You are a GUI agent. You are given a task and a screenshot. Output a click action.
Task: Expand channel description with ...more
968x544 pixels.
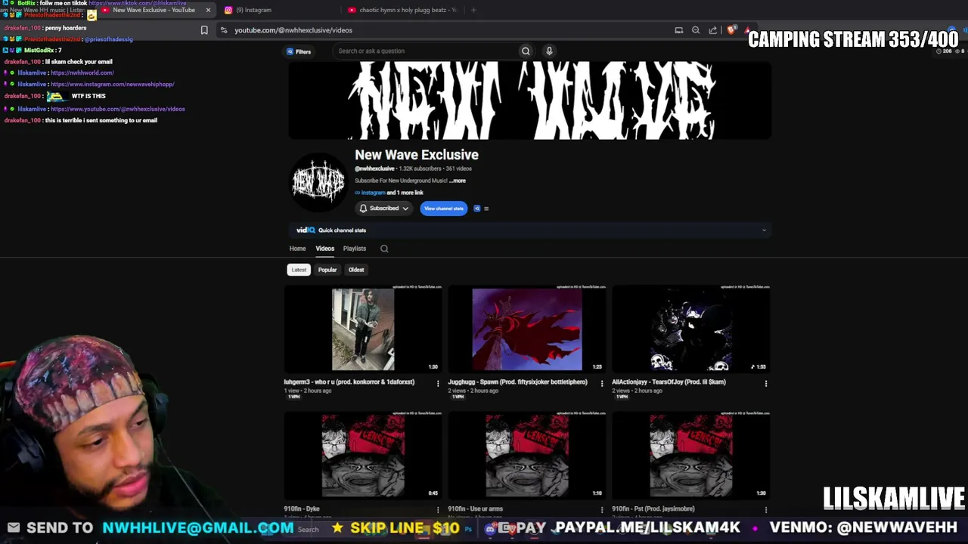[458, 181]
